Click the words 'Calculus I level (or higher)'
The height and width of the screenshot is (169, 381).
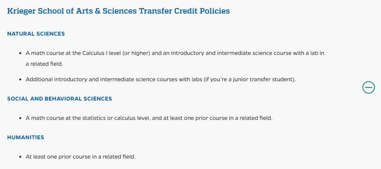point(116,53)
